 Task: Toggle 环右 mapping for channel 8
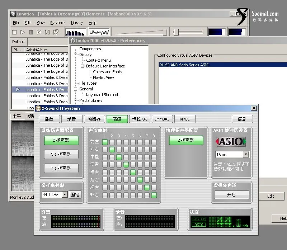click(x=154, y=195)
